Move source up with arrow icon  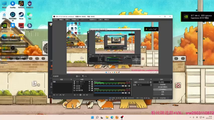point(84,95)
